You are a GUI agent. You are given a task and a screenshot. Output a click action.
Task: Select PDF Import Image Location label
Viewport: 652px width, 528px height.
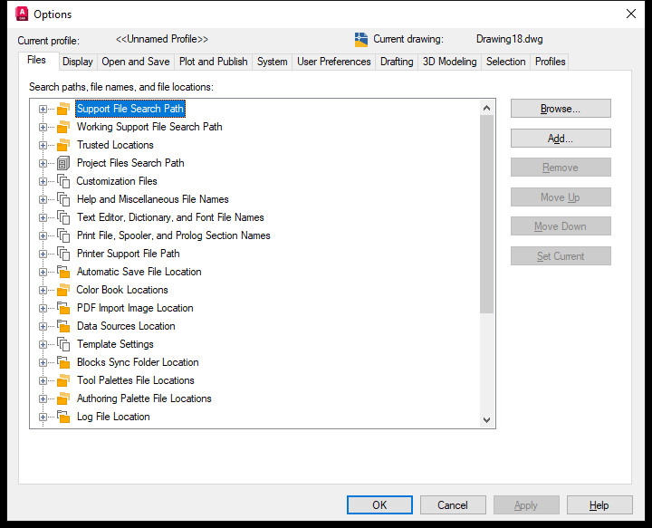coord(135,308)
